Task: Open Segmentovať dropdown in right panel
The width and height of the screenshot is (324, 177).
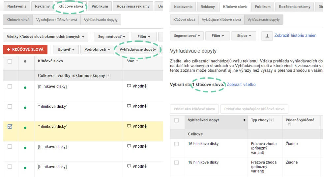Action: [187, 36]
